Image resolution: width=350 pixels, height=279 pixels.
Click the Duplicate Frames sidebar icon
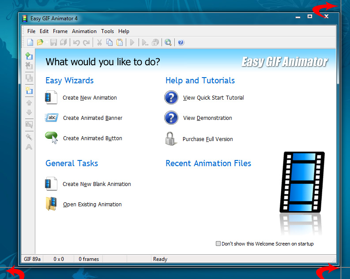pos(29,78)
